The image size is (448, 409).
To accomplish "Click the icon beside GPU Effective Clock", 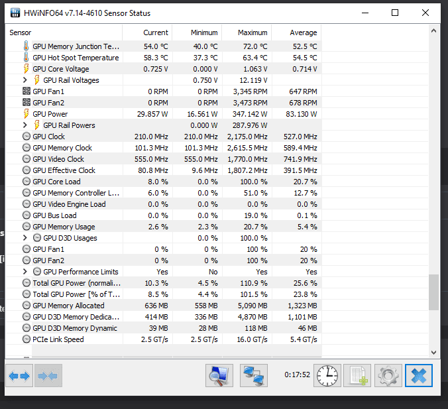I will [x=27, y=170].
